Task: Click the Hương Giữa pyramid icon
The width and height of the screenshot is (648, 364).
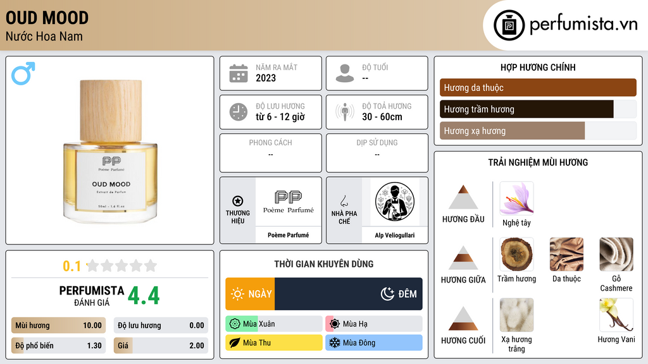Action: [463, 258]
